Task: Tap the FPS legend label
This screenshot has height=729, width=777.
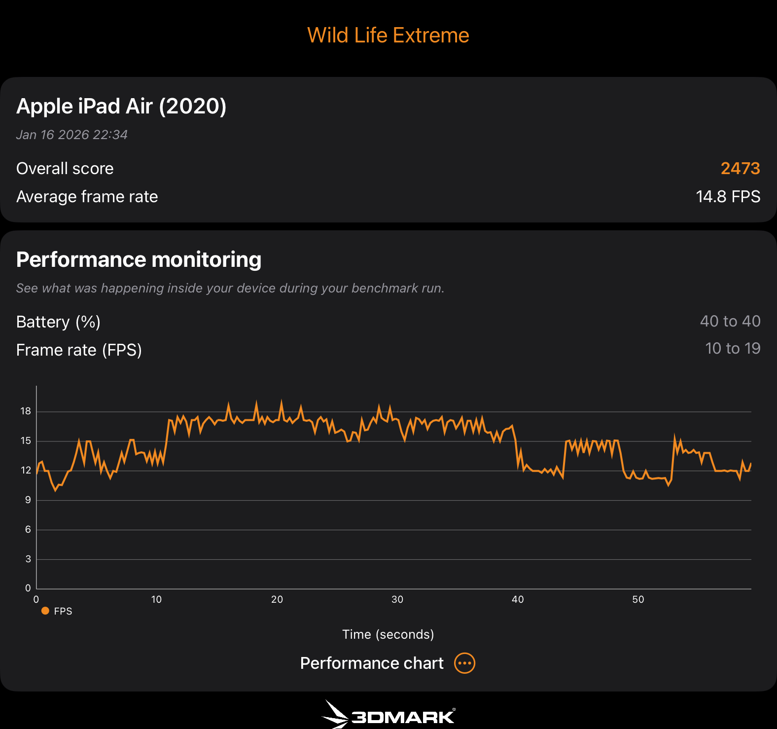Action: point(63,611)
